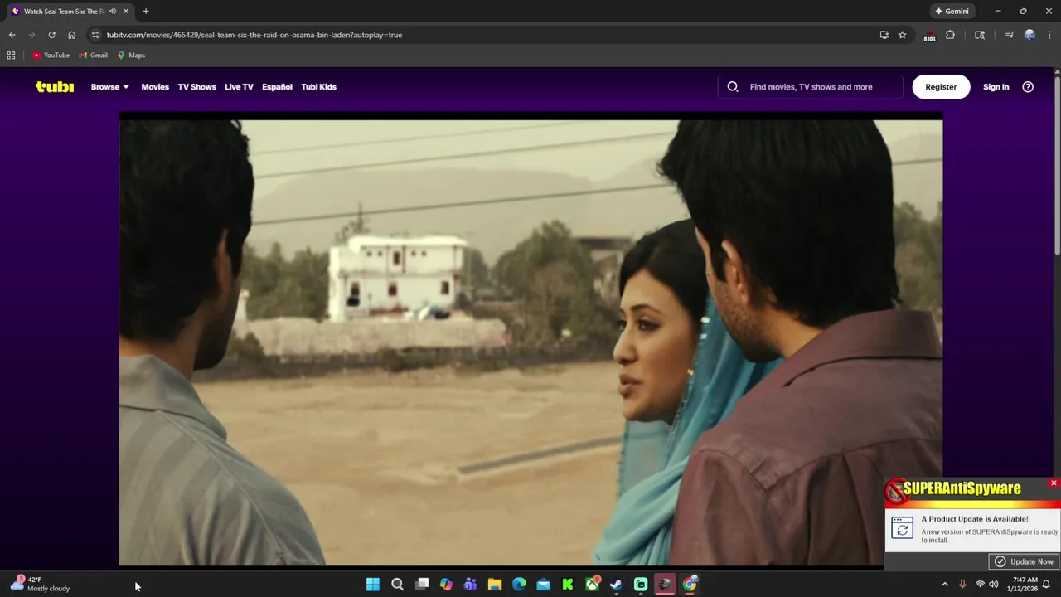Image resolution: width=1061 pixels, height=597 pixels.
Task: Open the weather widget showing 42°F
Action: pyautogui.click(x=40, y=584)
